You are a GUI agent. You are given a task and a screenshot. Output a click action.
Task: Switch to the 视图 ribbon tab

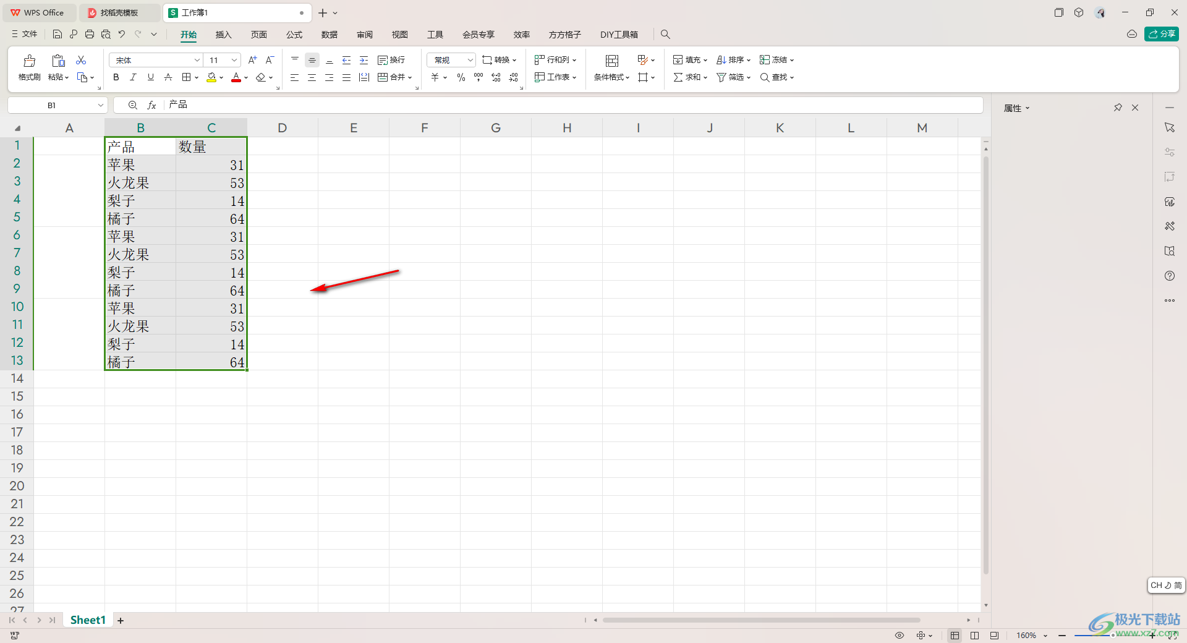[x=400, y=35]
